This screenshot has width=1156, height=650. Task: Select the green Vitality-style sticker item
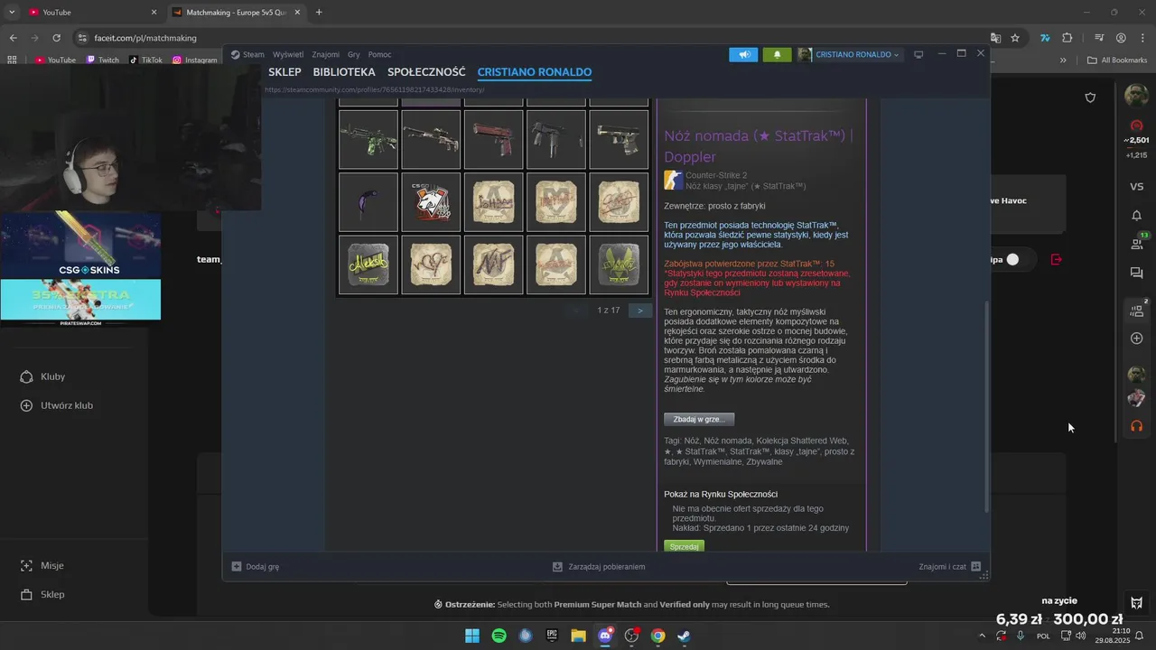click(619, 265)
